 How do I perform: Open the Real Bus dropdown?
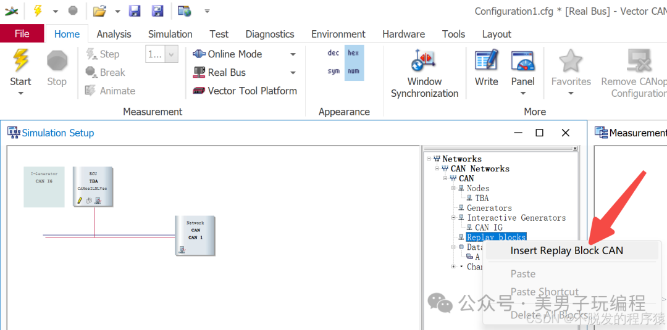click(293, 73)
